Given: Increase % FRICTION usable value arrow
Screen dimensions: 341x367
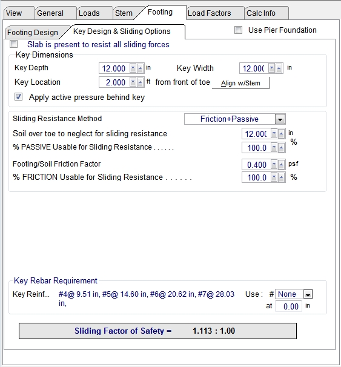Looking at the screenshot, I should pos(281,177).
